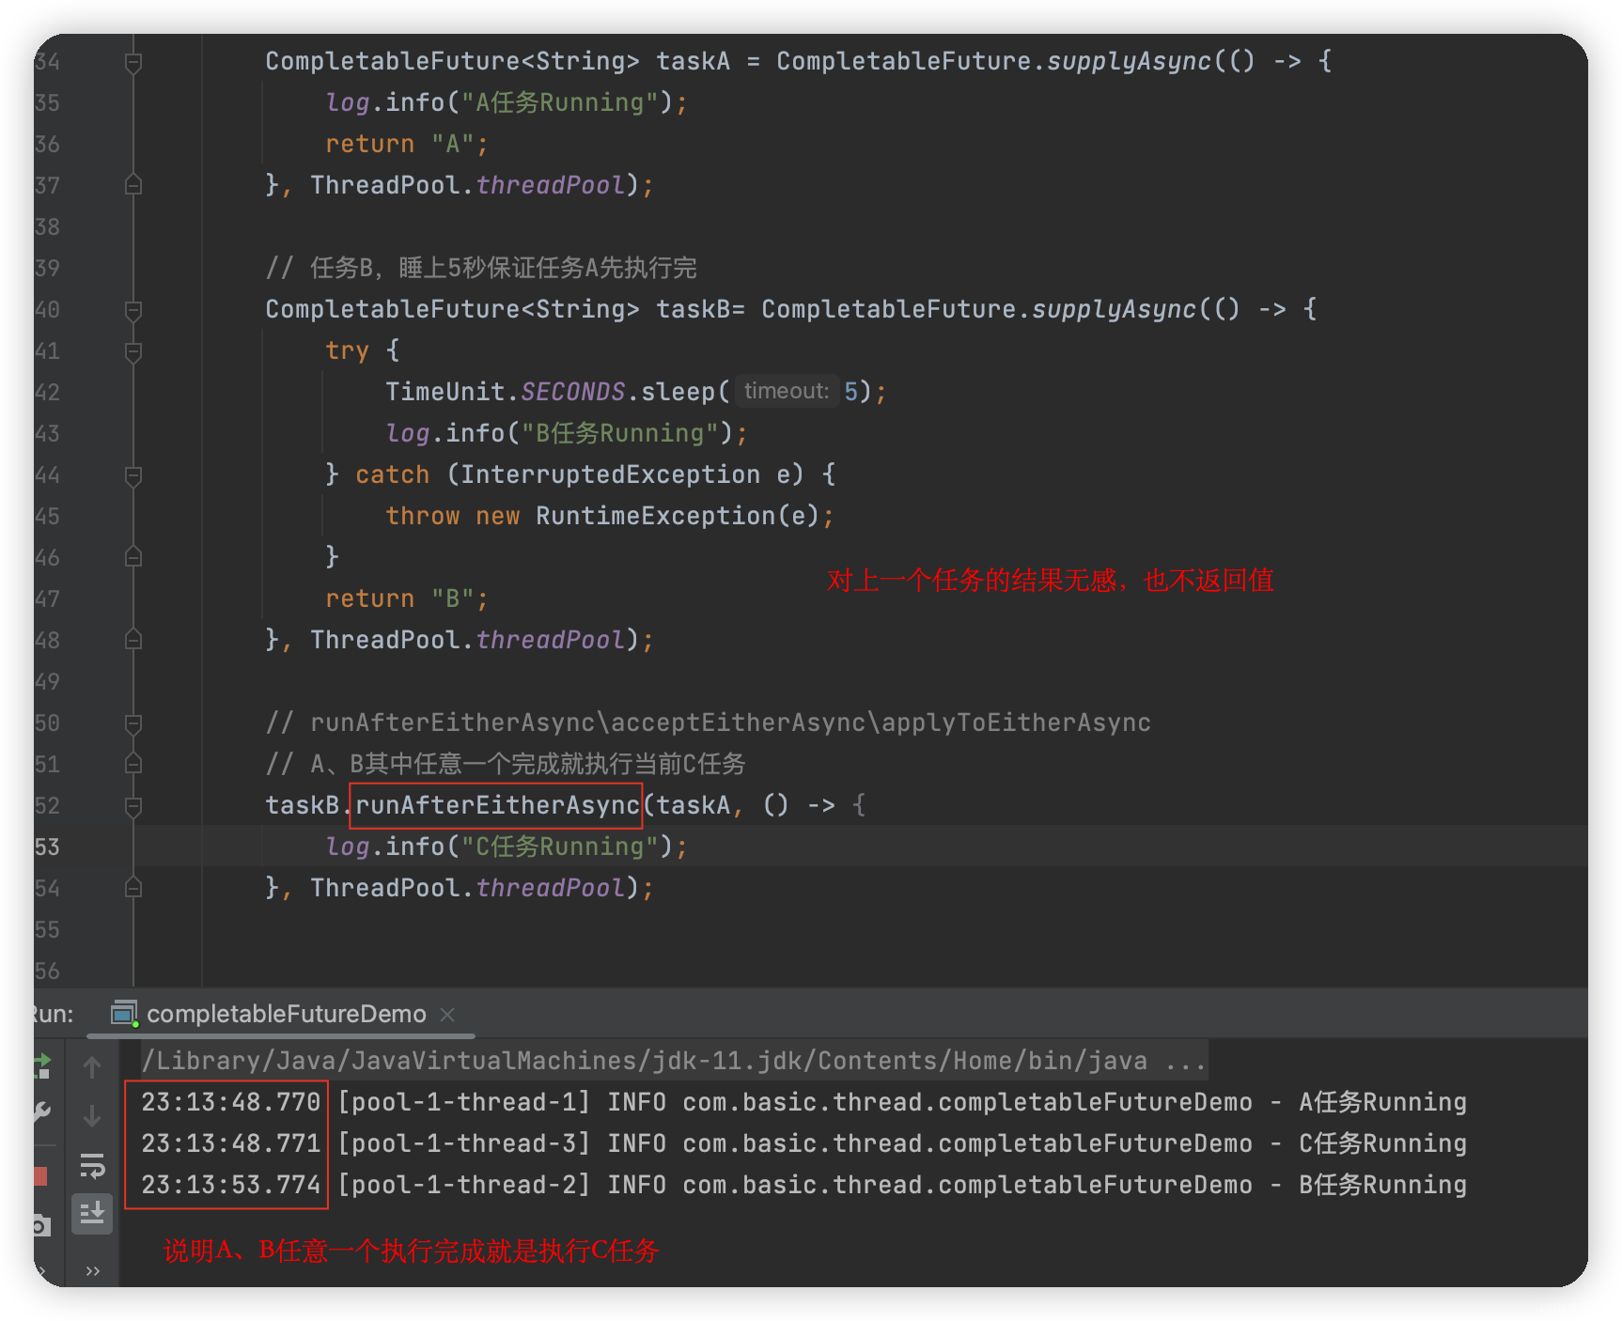The width and height of the screenshot is (1622, 1321).
Task: Click the return "B" statement
Action: coord(406,598)
